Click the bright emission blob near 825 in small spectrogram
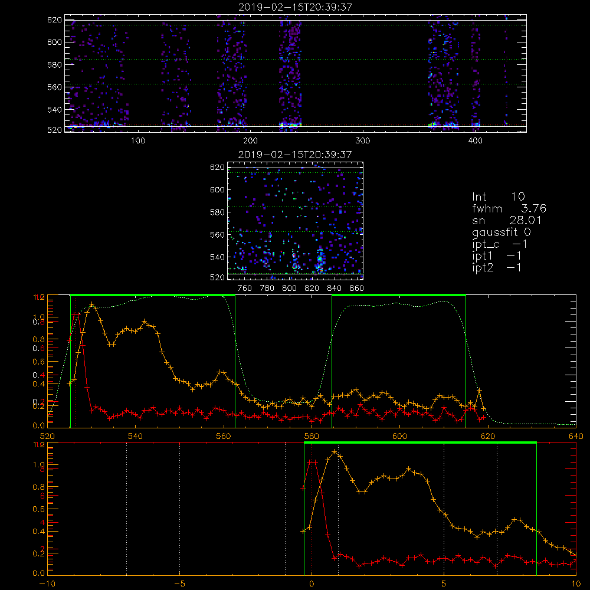The width and height of the screenshot is (590, 590). click(x=319, y=259)
